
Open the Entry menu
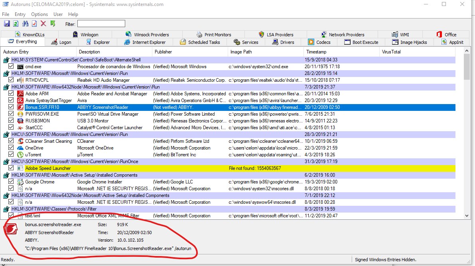pyautogui.click(x=20, y=14)
